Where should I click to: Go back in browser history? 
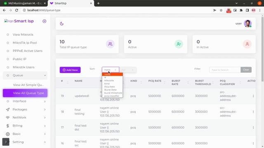pyautogui.click(x=4, y=10)
